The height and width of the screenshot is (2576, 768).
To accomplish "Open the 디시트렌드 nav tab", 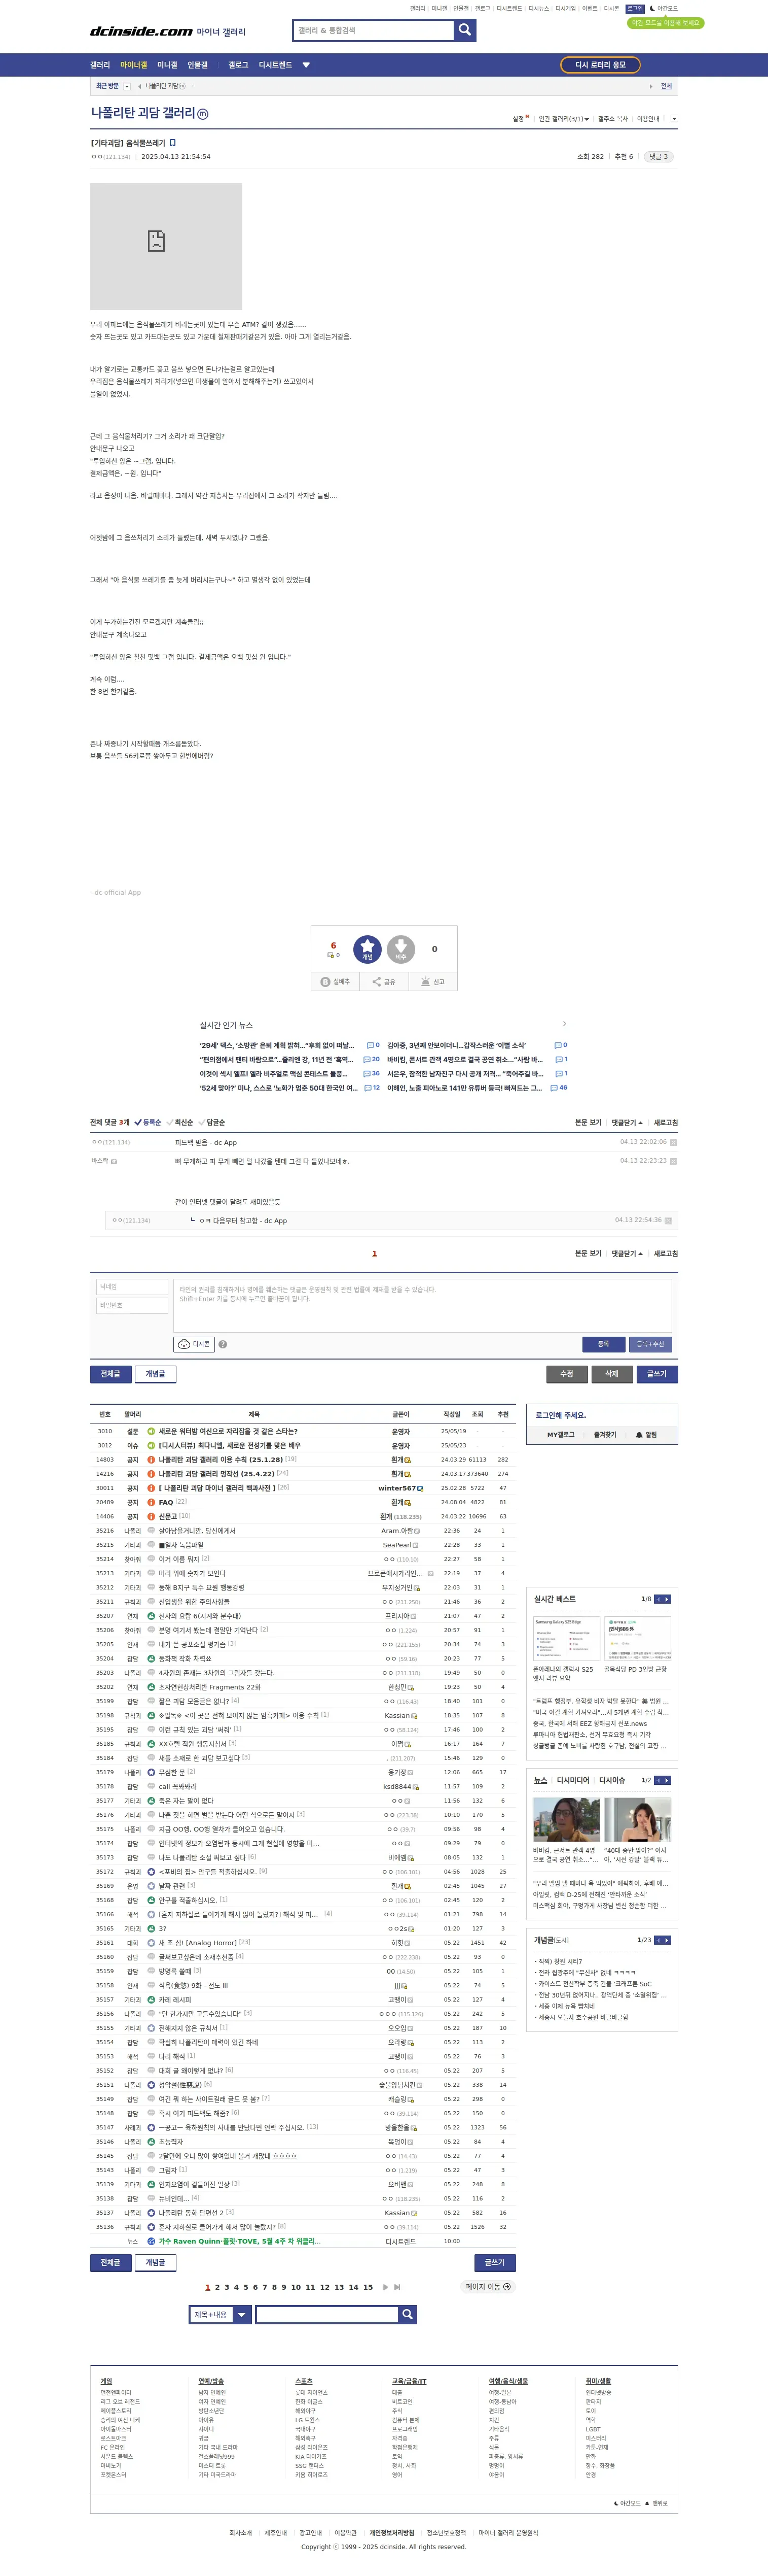I will [276, 65].
